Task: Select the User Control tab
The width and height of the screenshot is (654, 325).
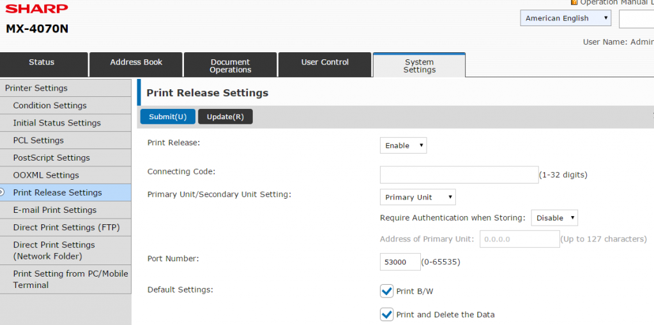Action: pos(324,62)
